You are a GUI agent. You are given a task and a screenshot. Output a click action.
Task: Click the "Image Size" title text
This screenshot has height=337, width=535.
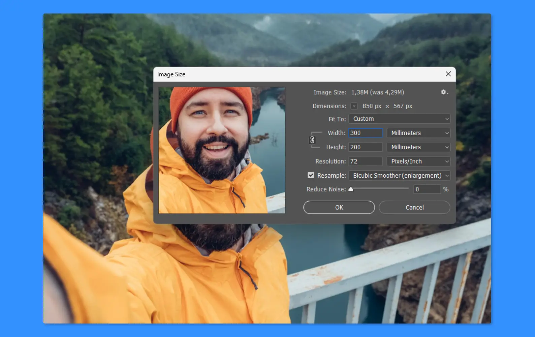[x=171, y=74]
